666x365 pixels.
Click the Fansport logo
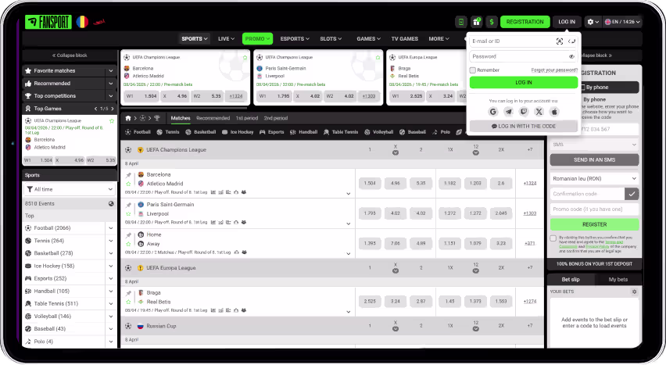coord(48,22)
